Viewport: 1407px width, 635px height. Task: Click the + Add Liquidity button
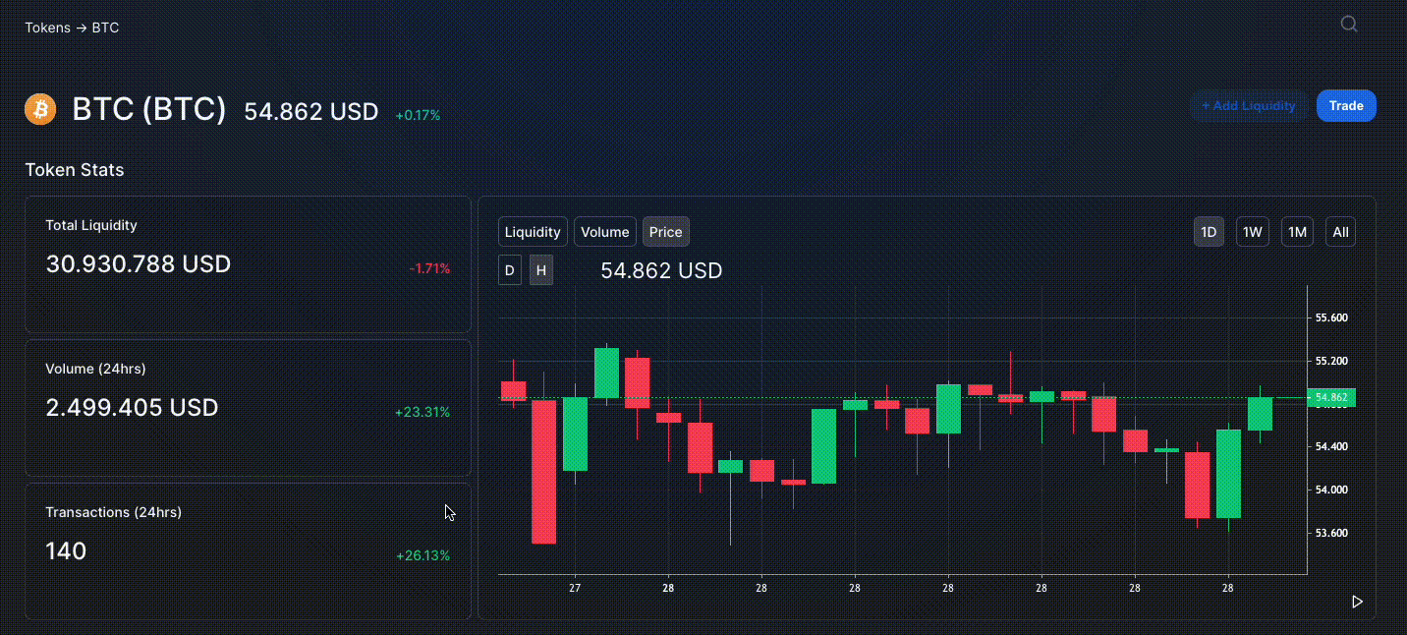[x=1249, y=106]
